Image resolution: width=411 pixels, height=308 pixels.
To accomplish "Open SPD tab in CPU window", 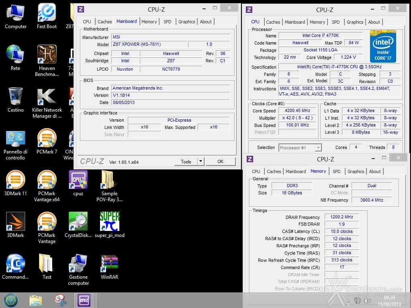I will pos(335,22).
